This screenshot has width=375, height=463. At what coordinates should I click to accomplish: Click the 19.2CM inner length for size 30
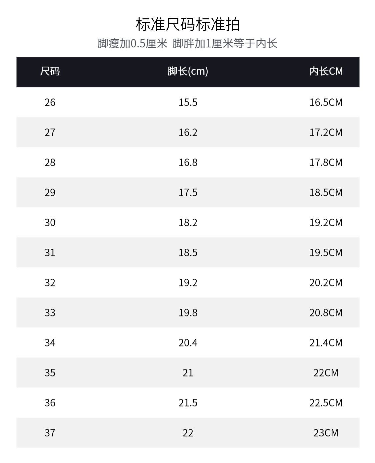(x=326, y=222)
